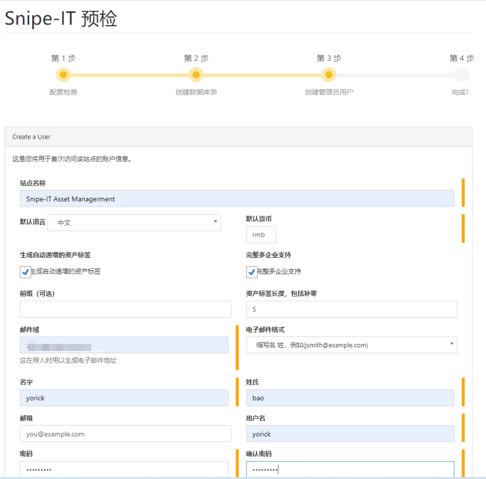The image size is (486, 479).
Task: Click the 第 4 步 step circle
Action: [x=461, y=75]
